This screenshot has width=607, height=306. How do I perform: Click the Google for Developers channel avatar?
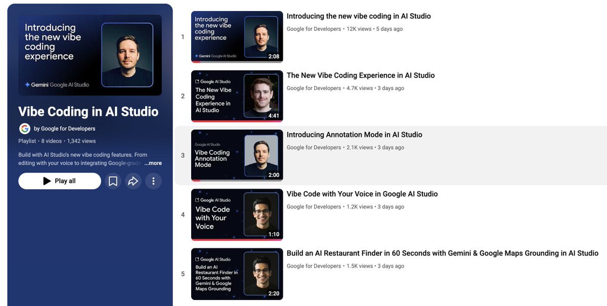point(24,128)
